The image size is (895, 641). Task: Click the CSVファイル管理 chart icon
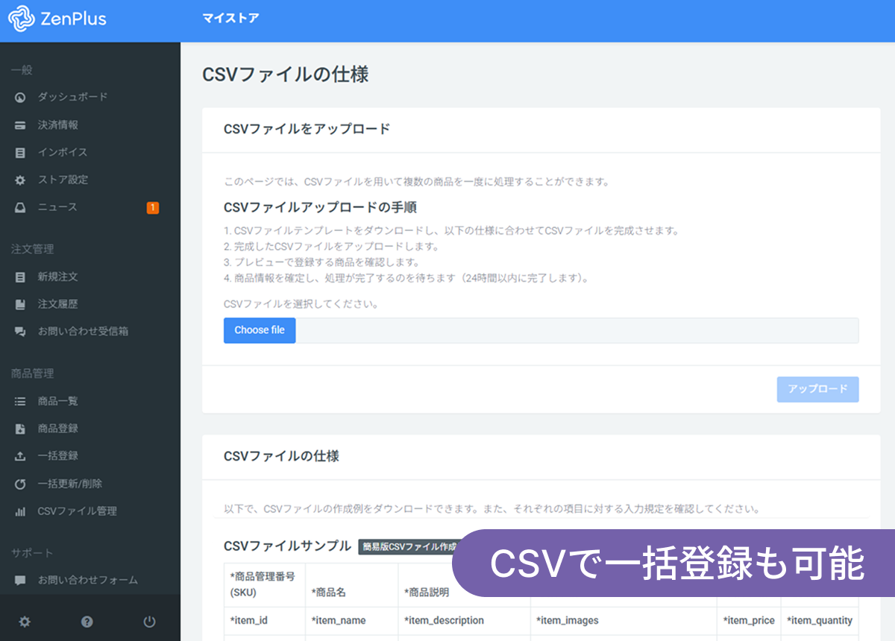(x=20, y=512)
